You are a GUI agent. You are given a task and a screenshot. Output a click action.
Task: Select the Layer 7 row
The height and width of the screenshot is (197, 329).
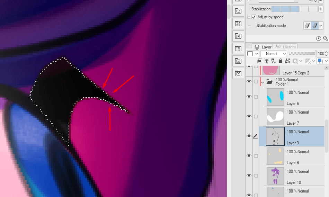[292, 117]
